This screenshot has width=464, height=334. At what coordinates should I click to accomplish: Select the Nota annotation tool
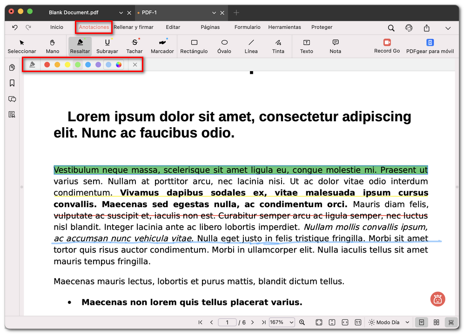tap(335, 46)
